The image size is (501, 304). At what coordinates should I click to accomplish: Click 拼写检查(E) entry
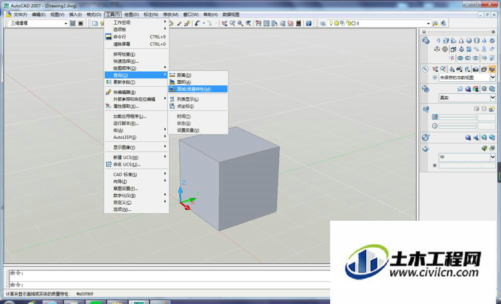point(136,54)
